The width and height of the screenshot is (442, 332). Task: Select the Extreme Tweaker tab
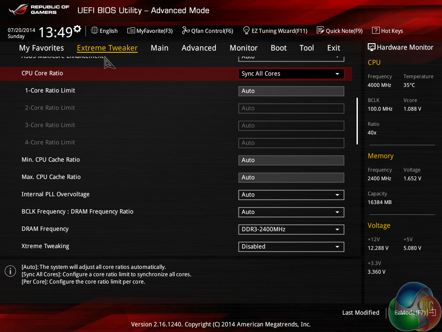coord(107,48)
